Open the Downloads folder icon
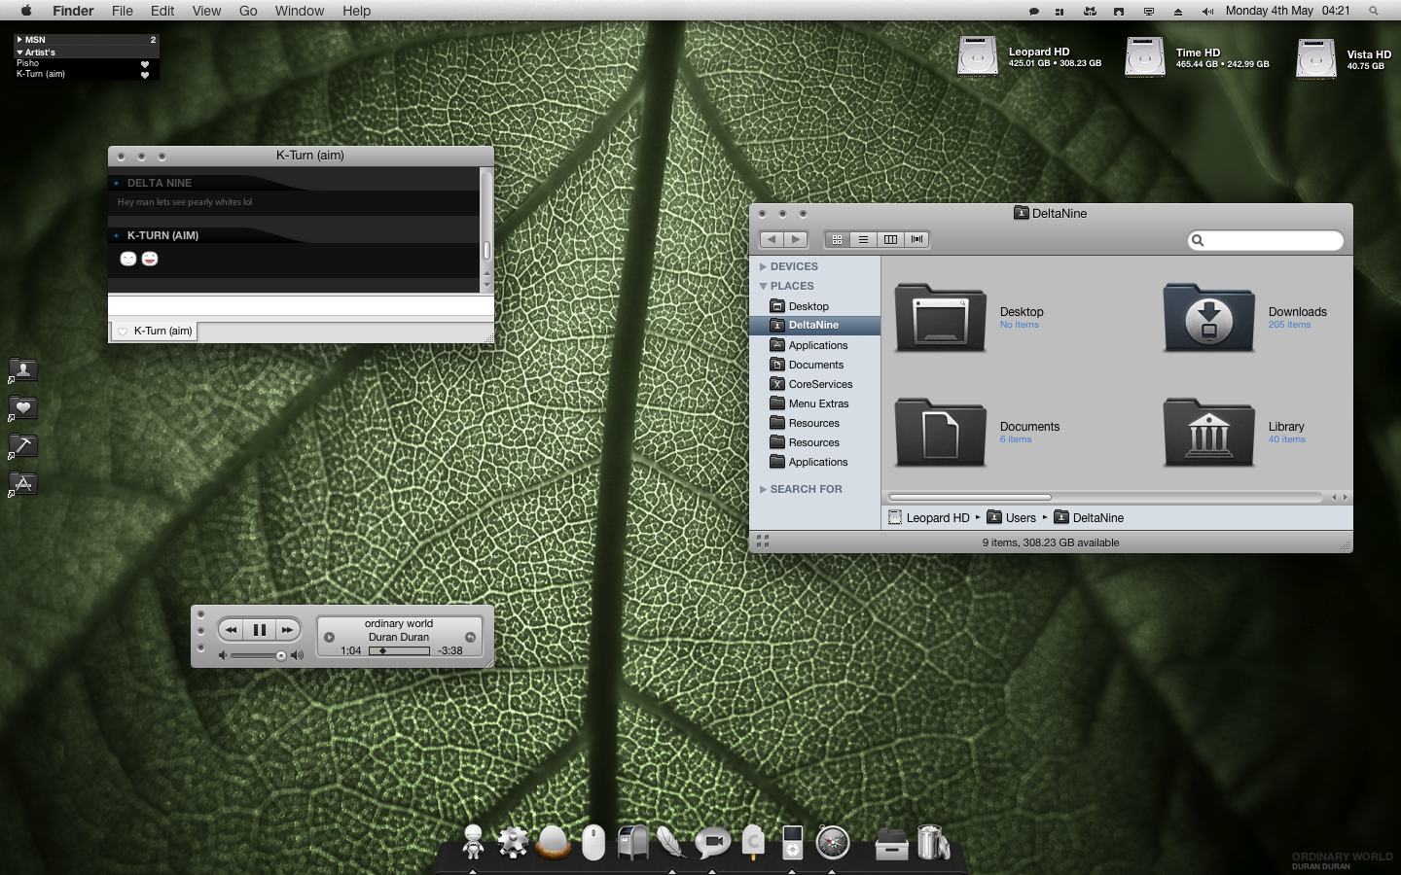Screen dimensions: 1401x875 (x=1209, y=318)
